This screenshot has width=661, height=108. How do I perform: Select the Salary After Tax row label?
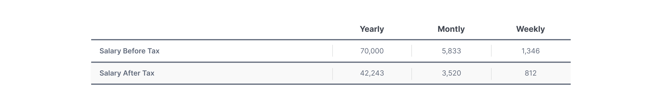click(127, 73)
